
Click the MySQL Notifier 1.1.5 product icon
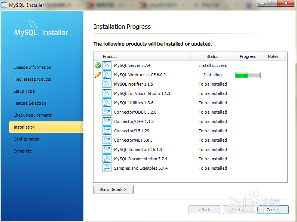107,84
